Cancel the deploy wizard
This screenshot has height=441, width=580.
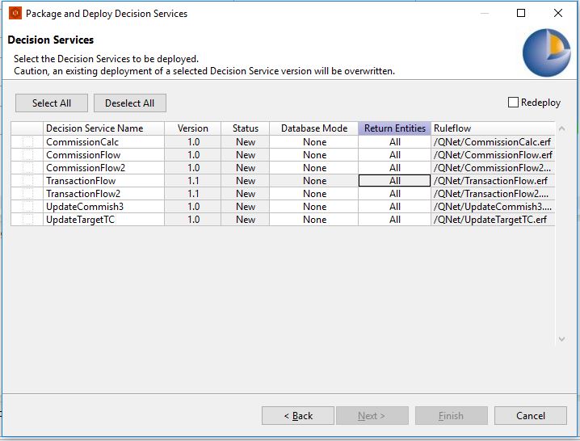click(x=531, y=416)
